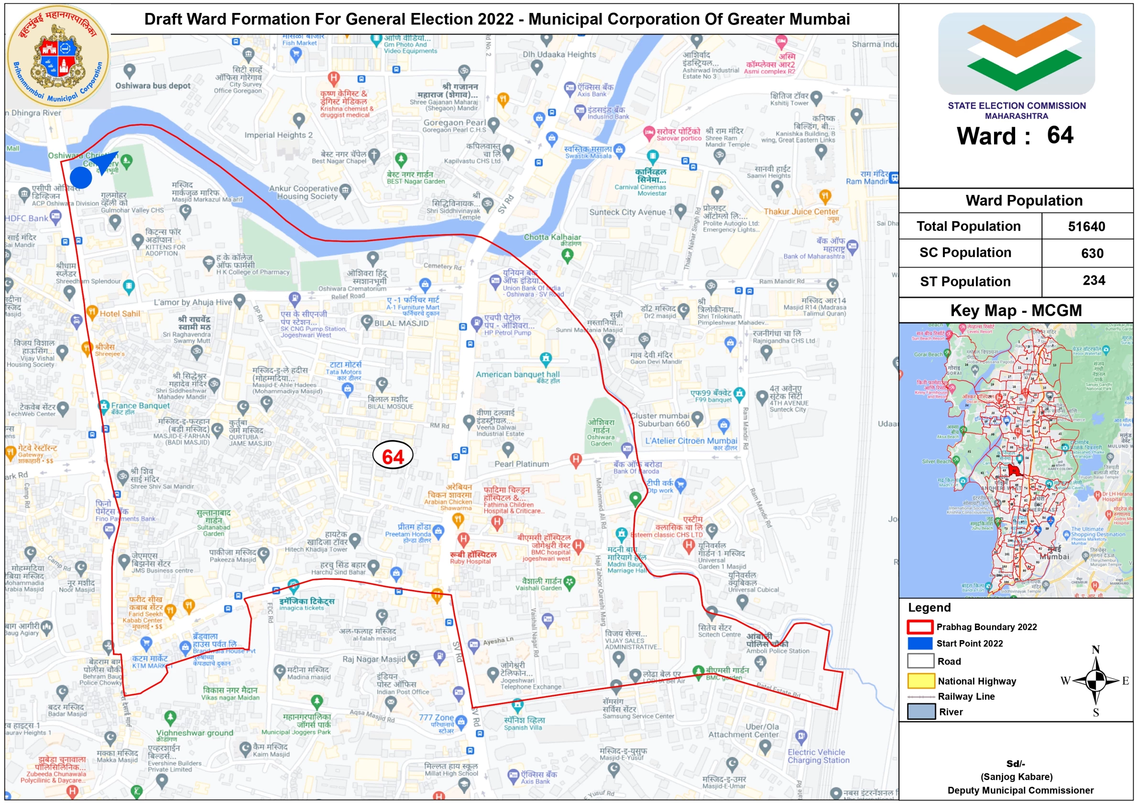1137x803 pixels.
Task: Click the Ruby Hospital marker icon
Action: tap(463, 539)
